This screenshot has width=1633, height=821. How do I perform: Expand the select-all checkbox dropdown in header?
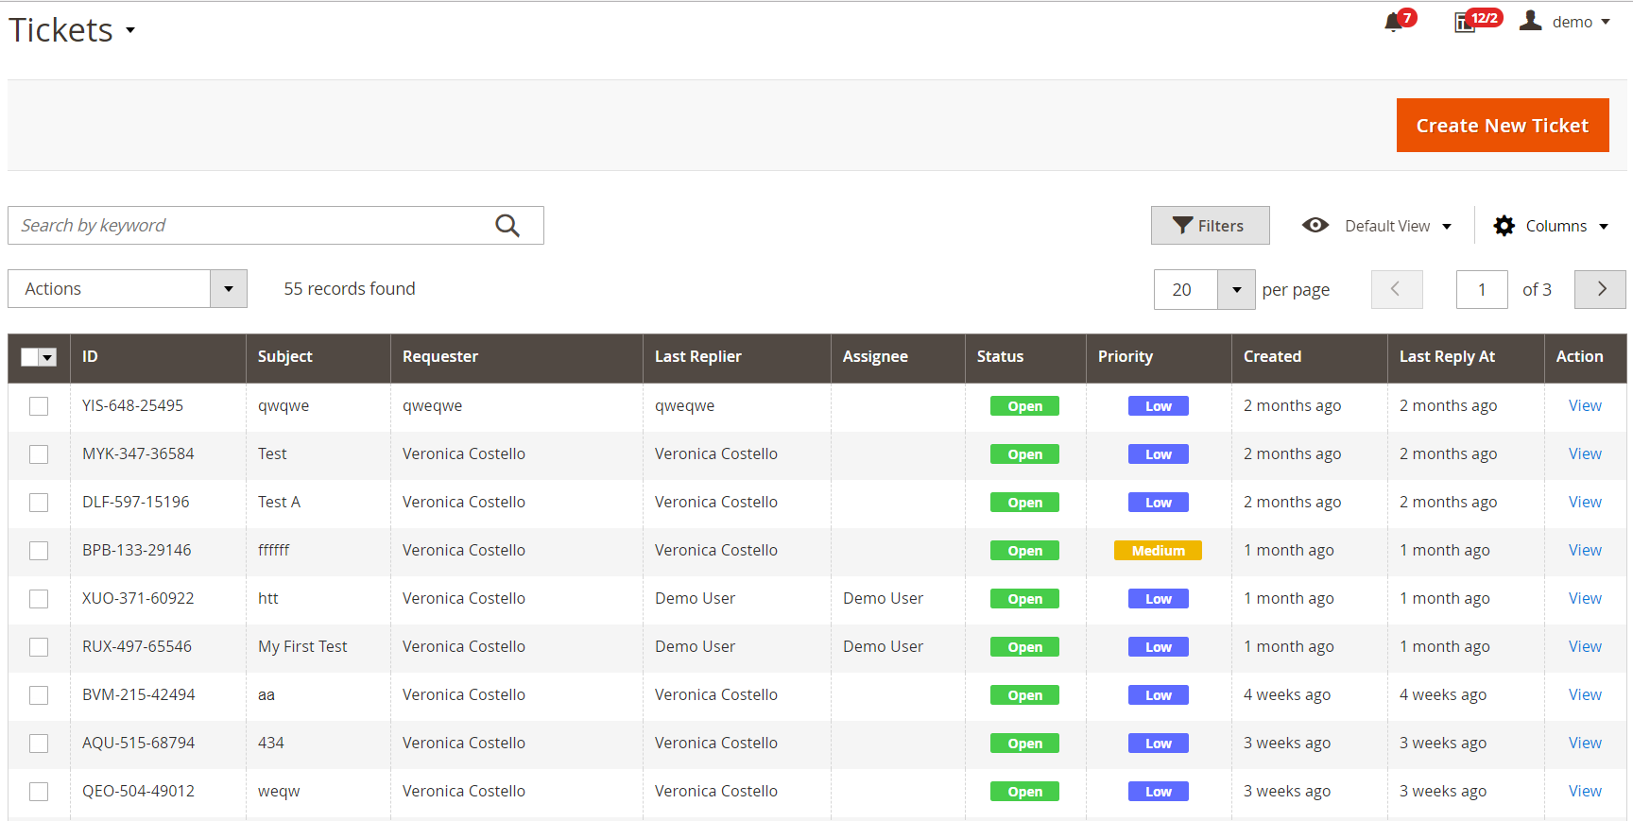pyautogui.click(x=48, y=357)
